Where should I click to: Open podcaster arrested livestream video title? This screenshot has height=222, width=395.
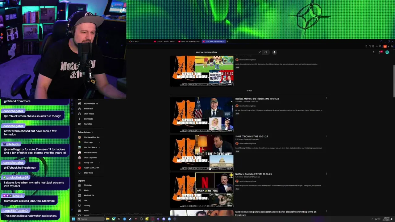point(276,213)
